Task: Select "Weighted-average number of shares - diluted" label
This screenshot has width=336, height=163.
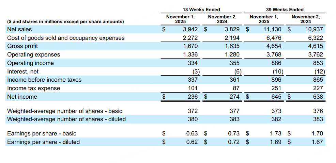Action: 66,119
